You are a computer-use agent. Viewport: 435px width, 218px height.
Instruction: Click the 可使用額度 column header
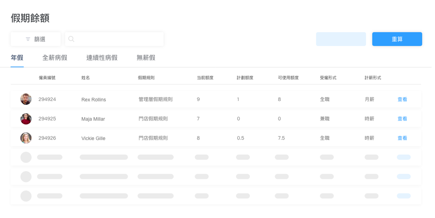click(x=288, y=78)
